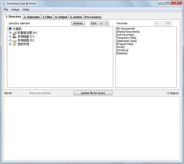Screen dimensions: 184x164
Task: Expand the 我的文档 tree node
Action: (10, 44)
